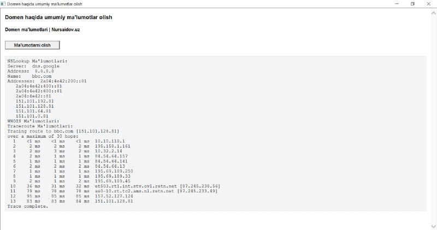
Task: Click the window title bar text
Action: coord(45,4)
